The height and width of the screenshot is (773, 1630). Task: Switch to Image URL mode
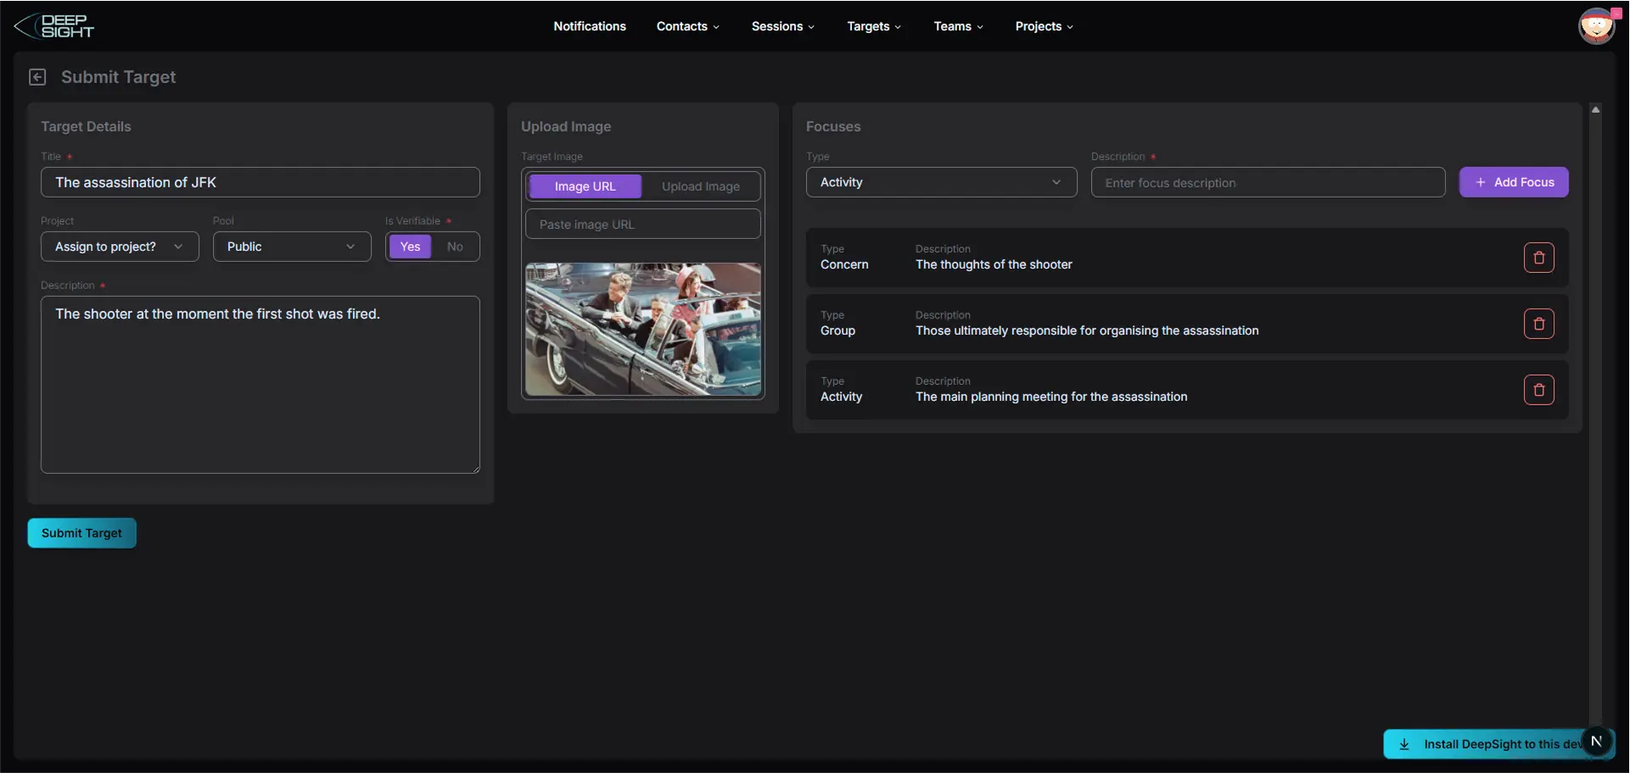[585, 186]
